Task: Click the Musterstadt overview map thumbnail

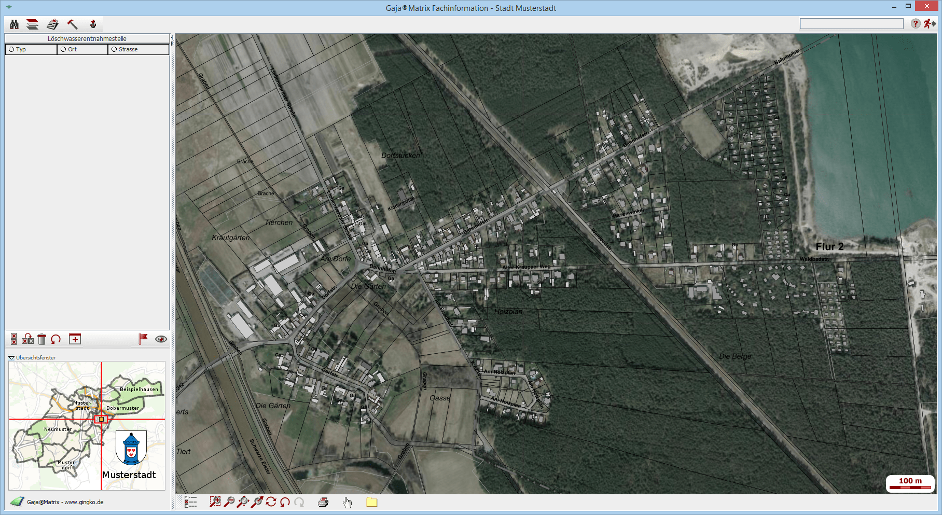Action: (x=87, y=425)
